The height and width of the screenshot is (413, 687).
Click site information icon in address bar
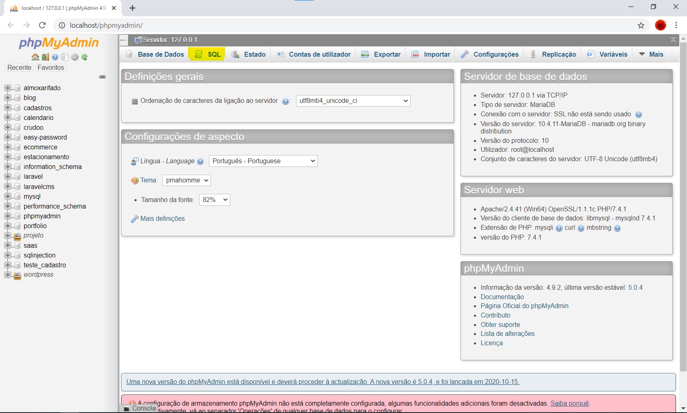pos(62,25)
